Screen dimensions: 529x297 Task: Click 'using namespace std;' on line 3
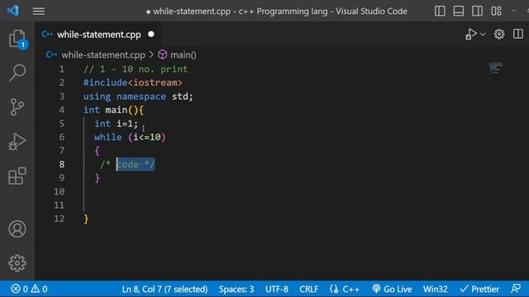point(138,97)
